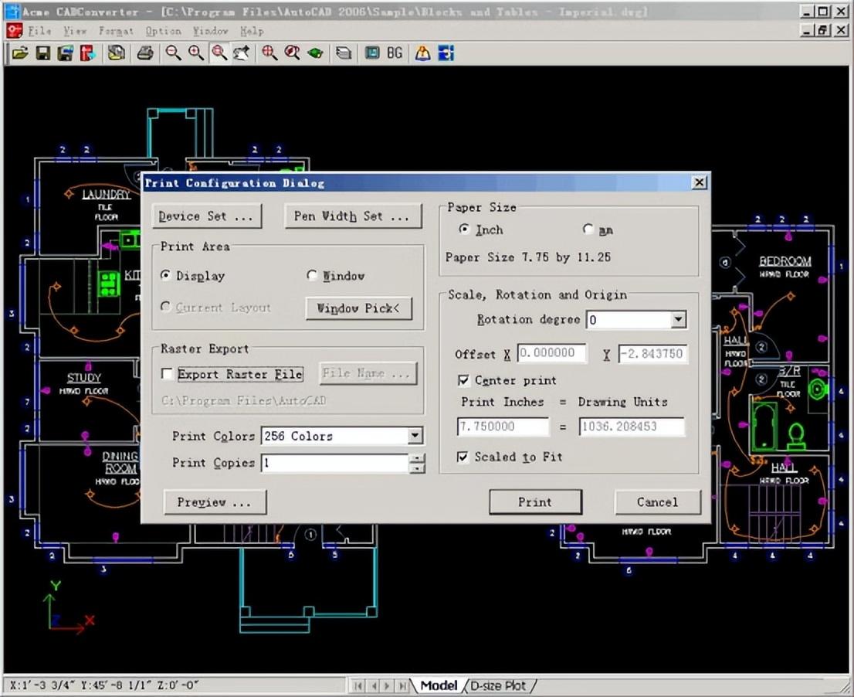Increase Print Copies with the up spinner
This screenshot has height=697, width=854.
[x=417, y=458]
